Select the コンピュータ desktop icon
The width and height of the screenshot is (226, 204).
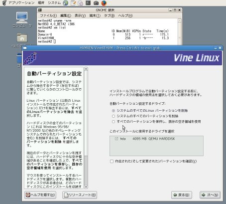click(x=22, y=19)
